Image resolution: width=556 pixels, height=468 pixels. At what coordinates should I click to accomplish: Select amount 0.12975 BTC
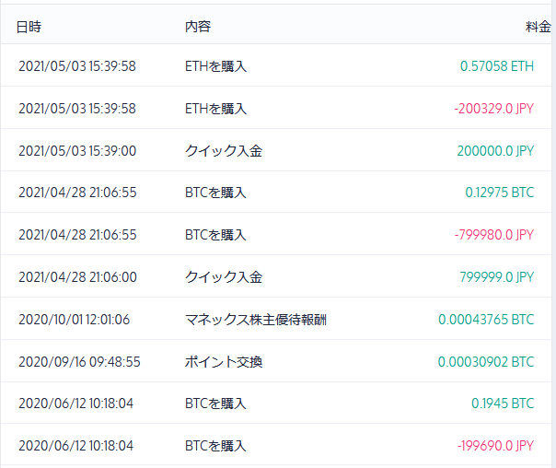tap(499, 193)
